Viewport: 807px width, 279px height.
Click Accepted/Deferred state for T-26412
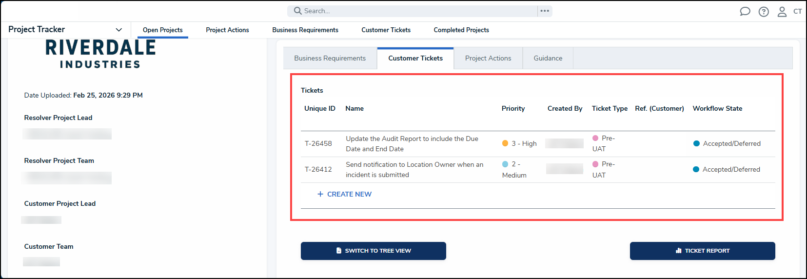point(727,169)
